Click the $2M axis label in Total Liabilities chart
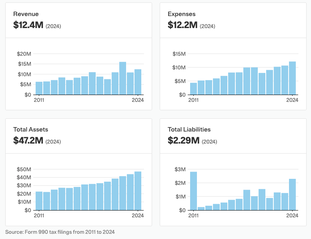The height and width of the screenshot is (239, 311). 180,183
